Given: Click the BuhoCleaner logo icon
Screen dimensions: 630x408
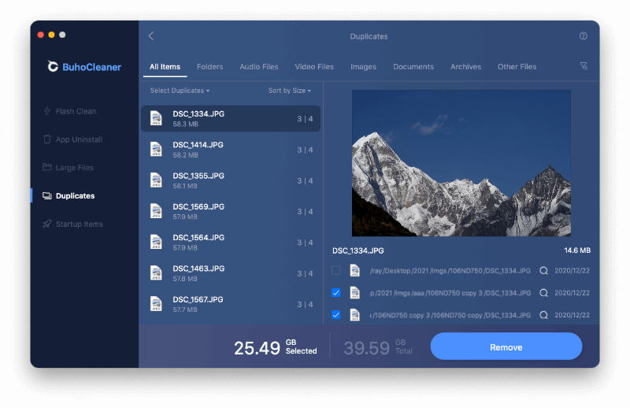Looking at the screenshot, I should tap(53, 67).
